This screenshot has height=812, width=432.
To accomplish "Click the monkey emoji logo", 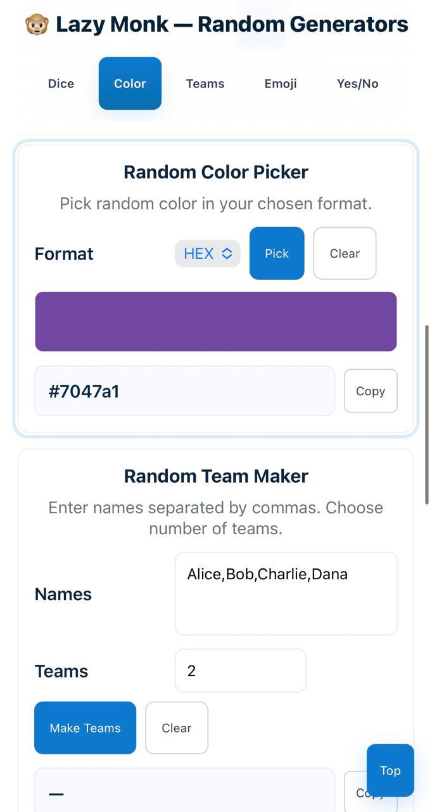I will click(x=37, y=25).
